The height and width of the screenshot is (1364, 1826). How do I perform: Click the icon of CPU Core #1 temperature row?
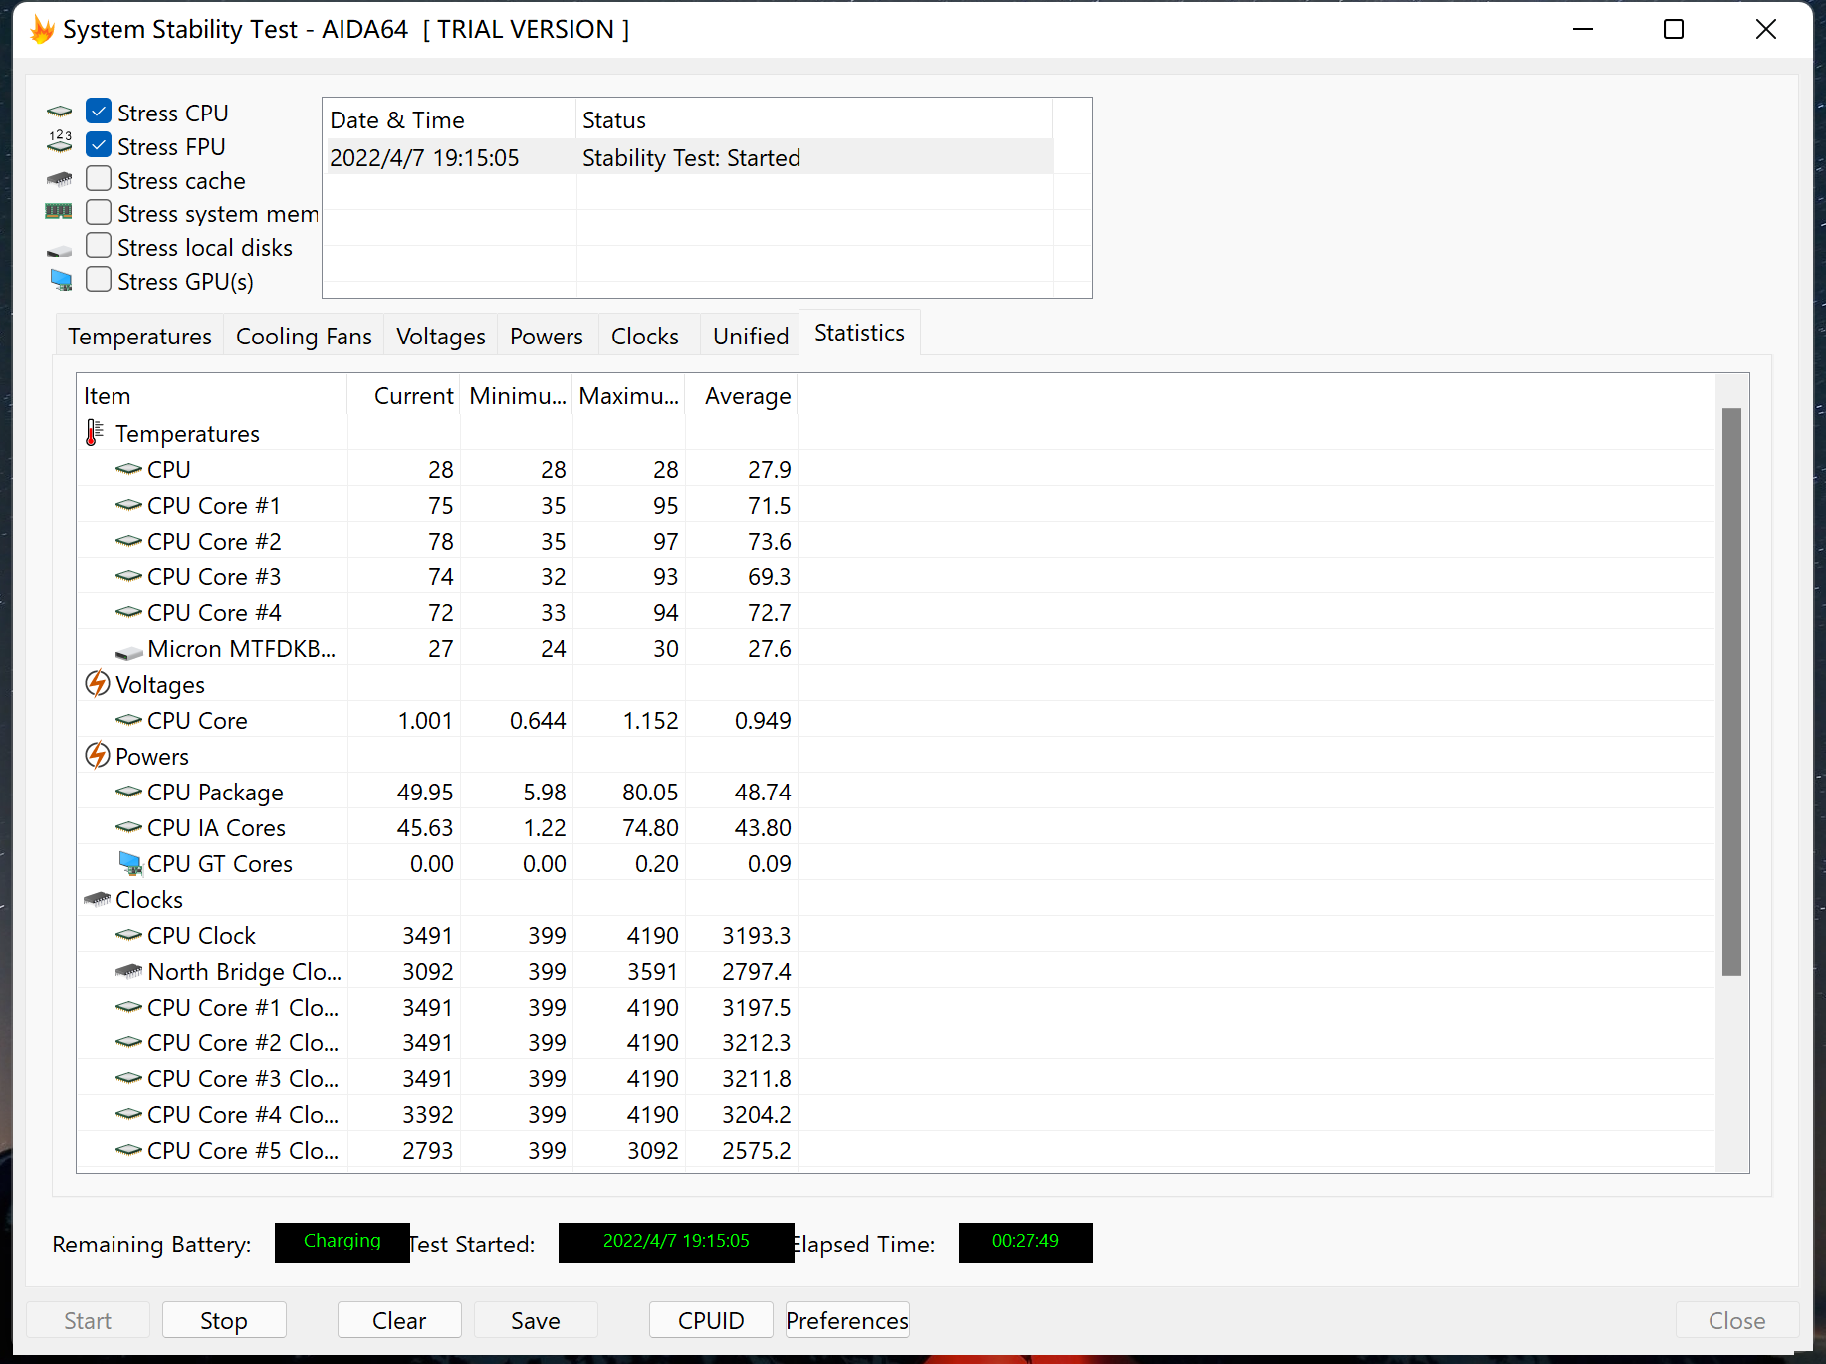(128, 505)
